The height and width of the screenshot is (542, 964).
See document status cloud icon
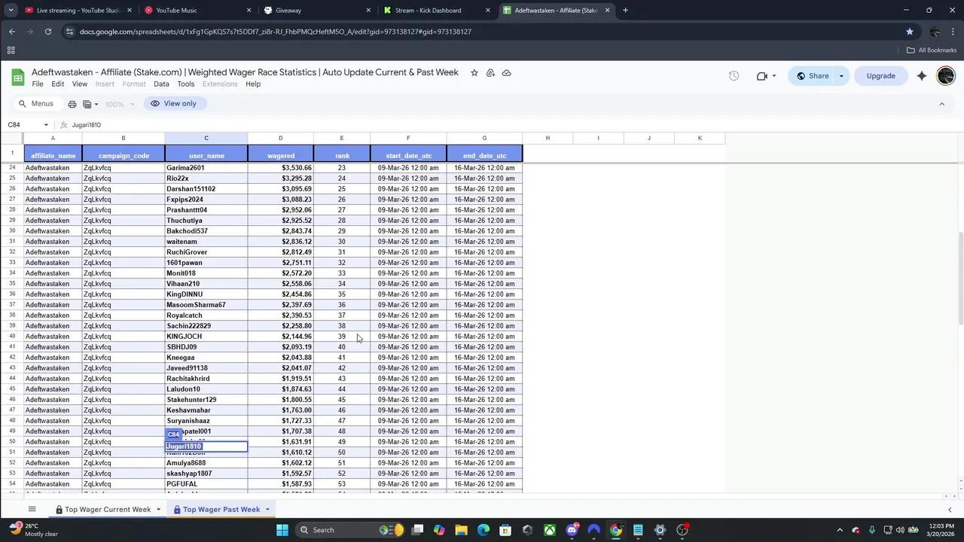pyautogui.click(x=506, y=73)
